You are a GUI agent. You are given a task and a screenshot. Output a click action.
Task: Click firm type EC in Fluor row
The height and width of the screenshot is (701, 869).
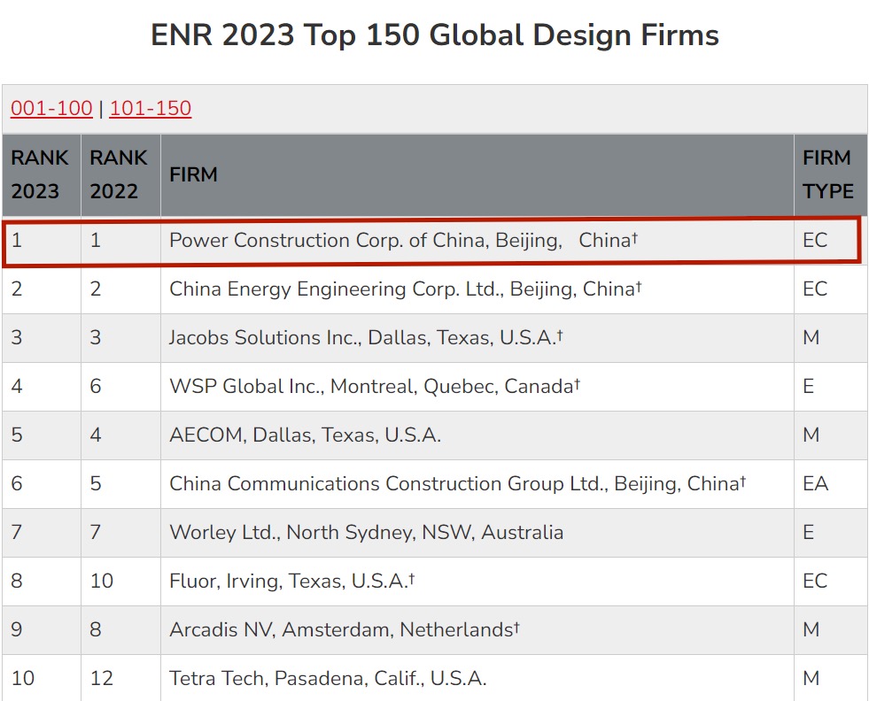815,581
